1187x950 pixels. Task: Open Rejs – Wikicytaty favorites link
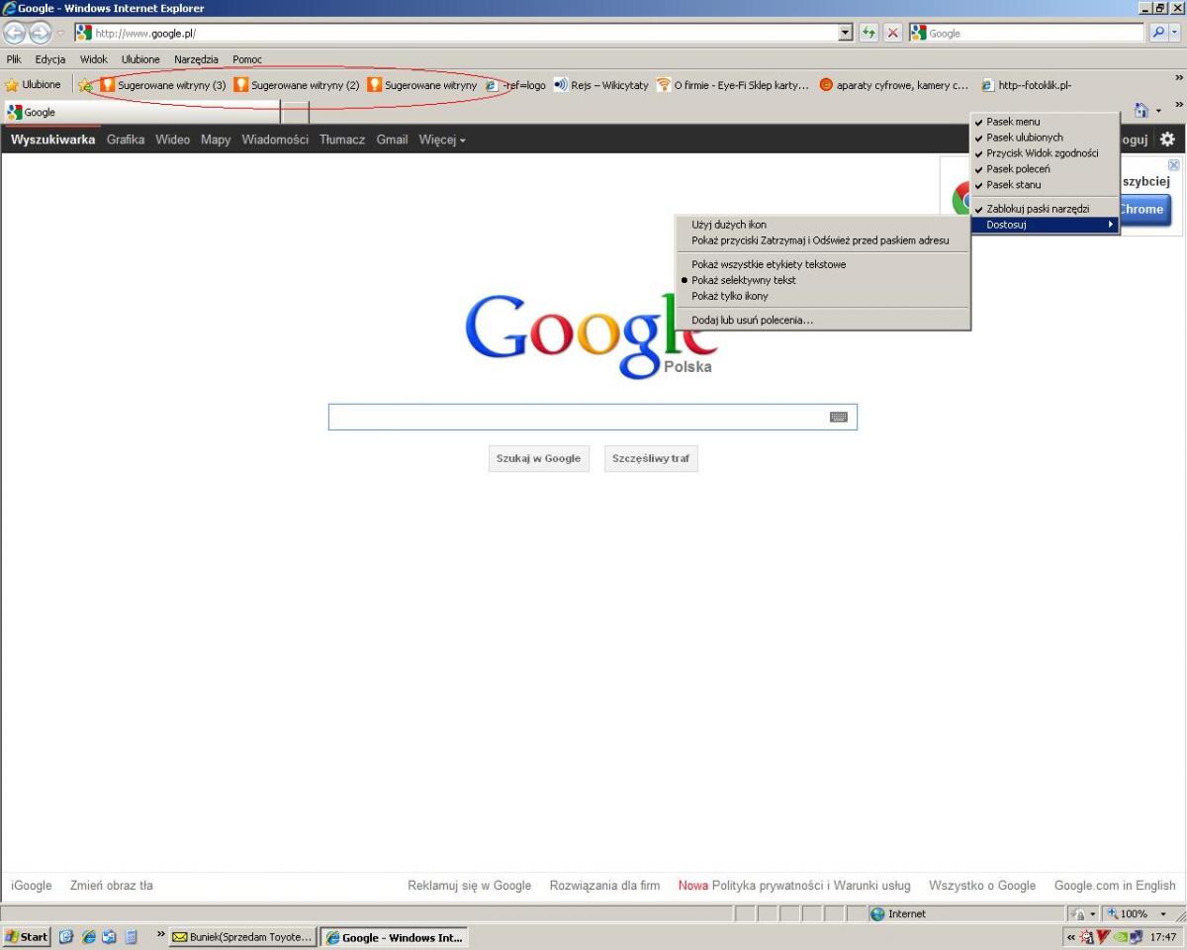pyautogui.click(x=600, y=85)
